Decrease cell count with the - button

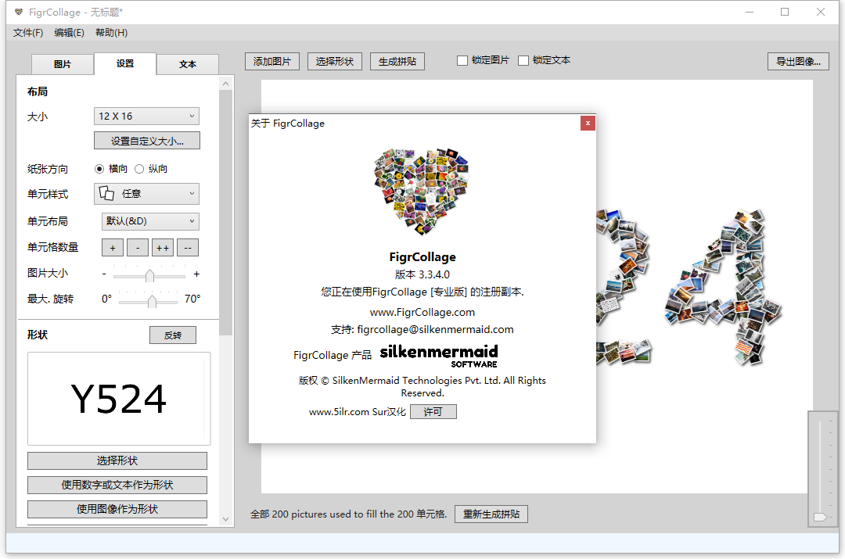point(138,248)
